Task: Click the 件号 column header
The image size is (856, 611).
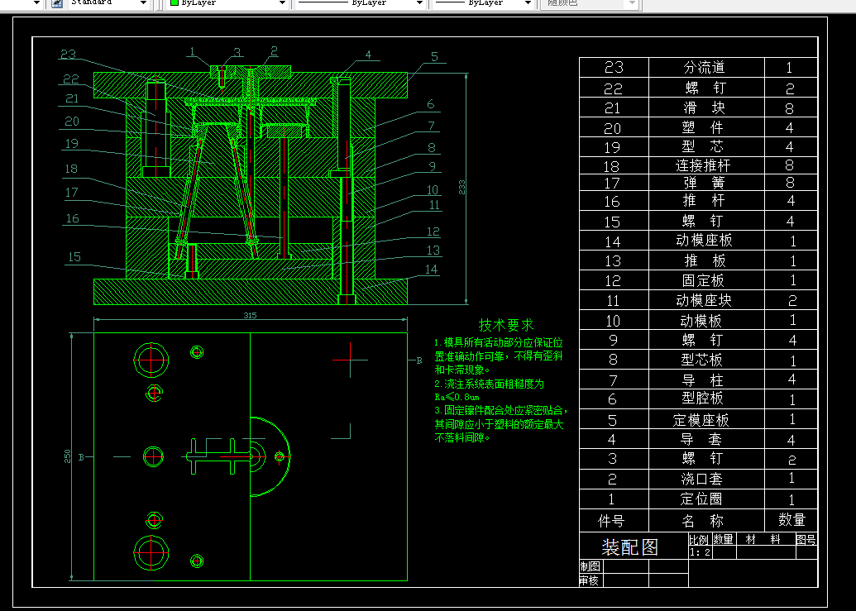Action: (611, 521)
